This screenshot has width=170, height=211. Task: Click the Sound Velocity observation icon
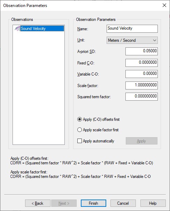[x=17, y=29]
